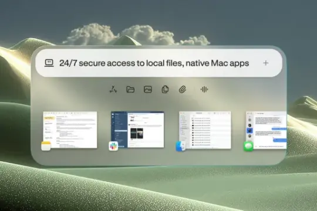Screen dimensions: 317x211
Task: Open the Messages window thumbnail
Action: click(267, 130)
